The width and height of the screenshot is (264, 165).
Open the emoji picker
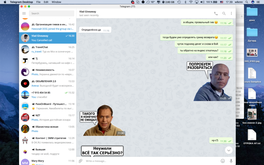click(223, 161)
